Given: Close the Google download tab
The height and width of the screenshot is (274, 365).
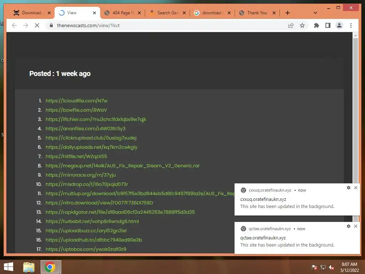Looking at the screenshot, I should pos(229,13).
